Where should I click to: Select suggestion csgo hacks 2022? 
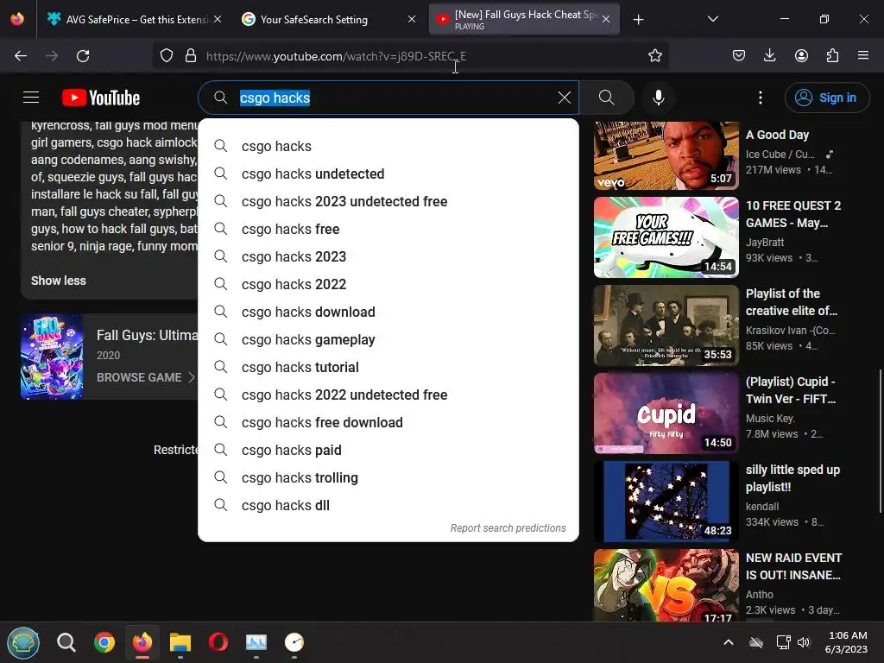pyautogui.click(x=388, y=284)
